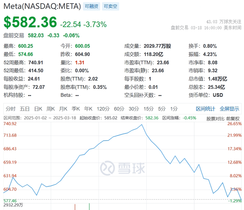Screen dimensions: 244x210
Task: Click 昨收 value 604.90
Action: [82, 54]
